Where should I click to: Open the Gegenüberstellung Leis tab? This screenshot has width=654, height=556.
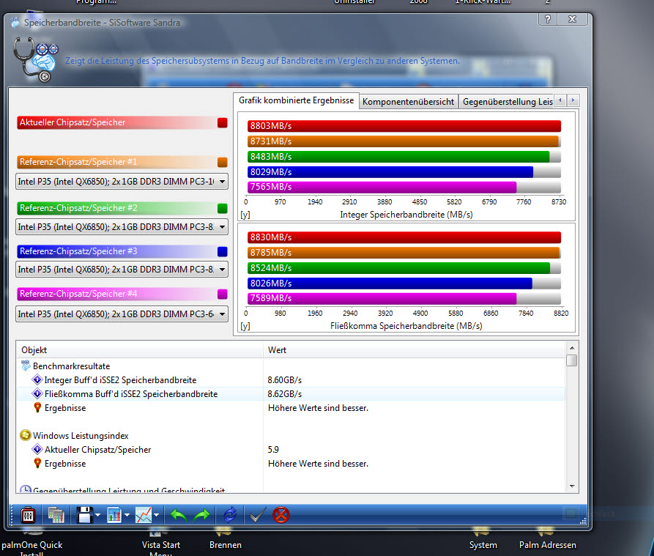click(507, 102)
